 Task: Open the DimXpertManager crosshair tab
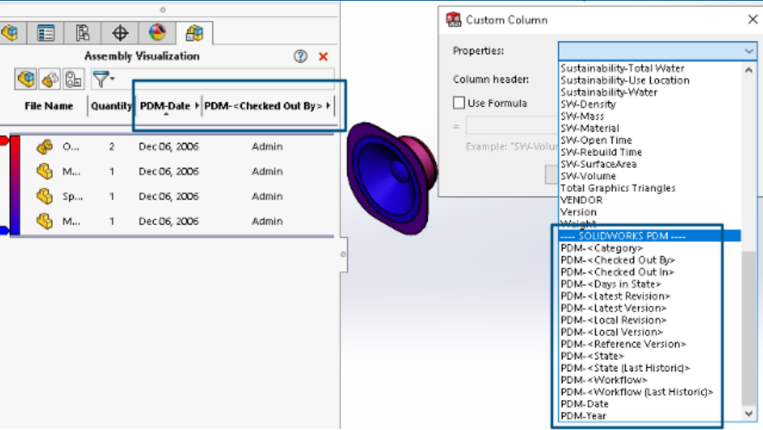pyautogui.click(x=120, y=33)
